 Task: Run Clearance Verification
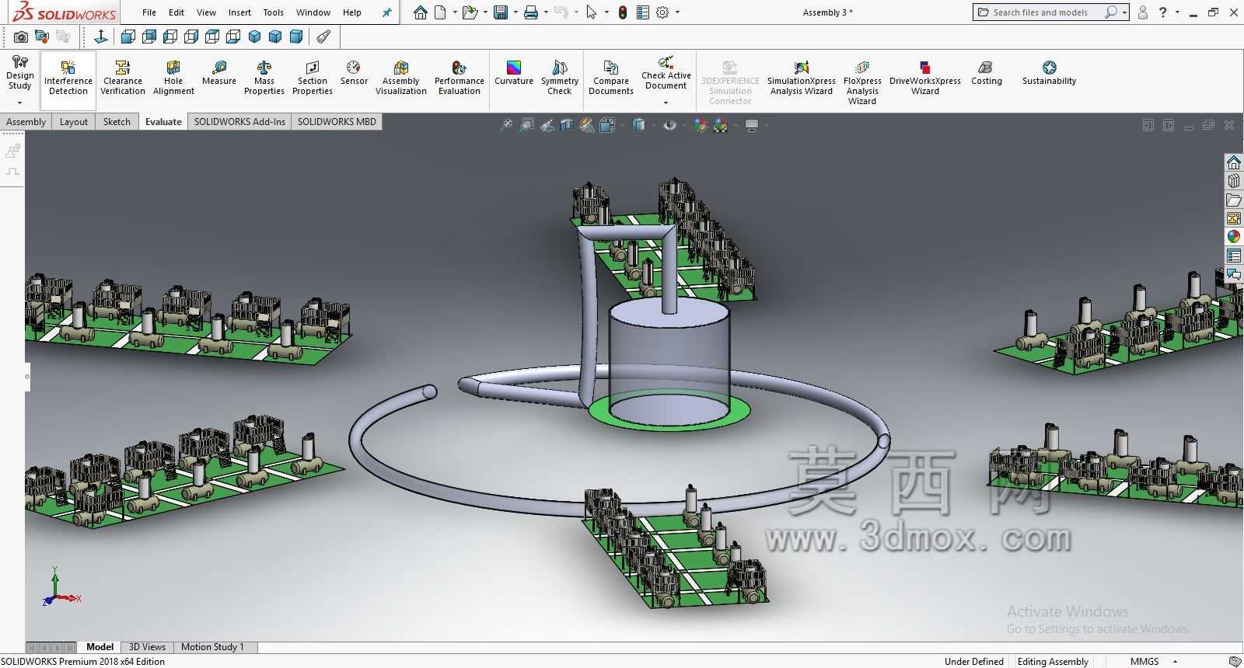(x=123, y=78)
